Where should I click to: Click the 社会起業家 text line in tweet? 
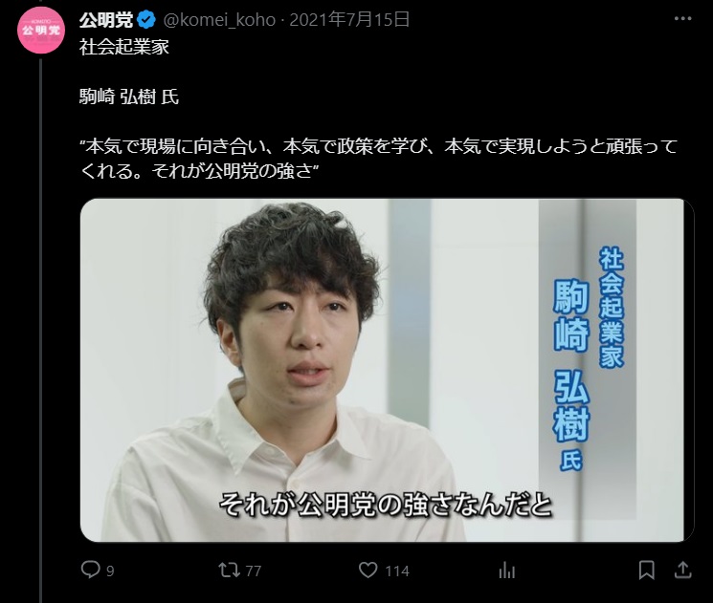click(124, 47)
